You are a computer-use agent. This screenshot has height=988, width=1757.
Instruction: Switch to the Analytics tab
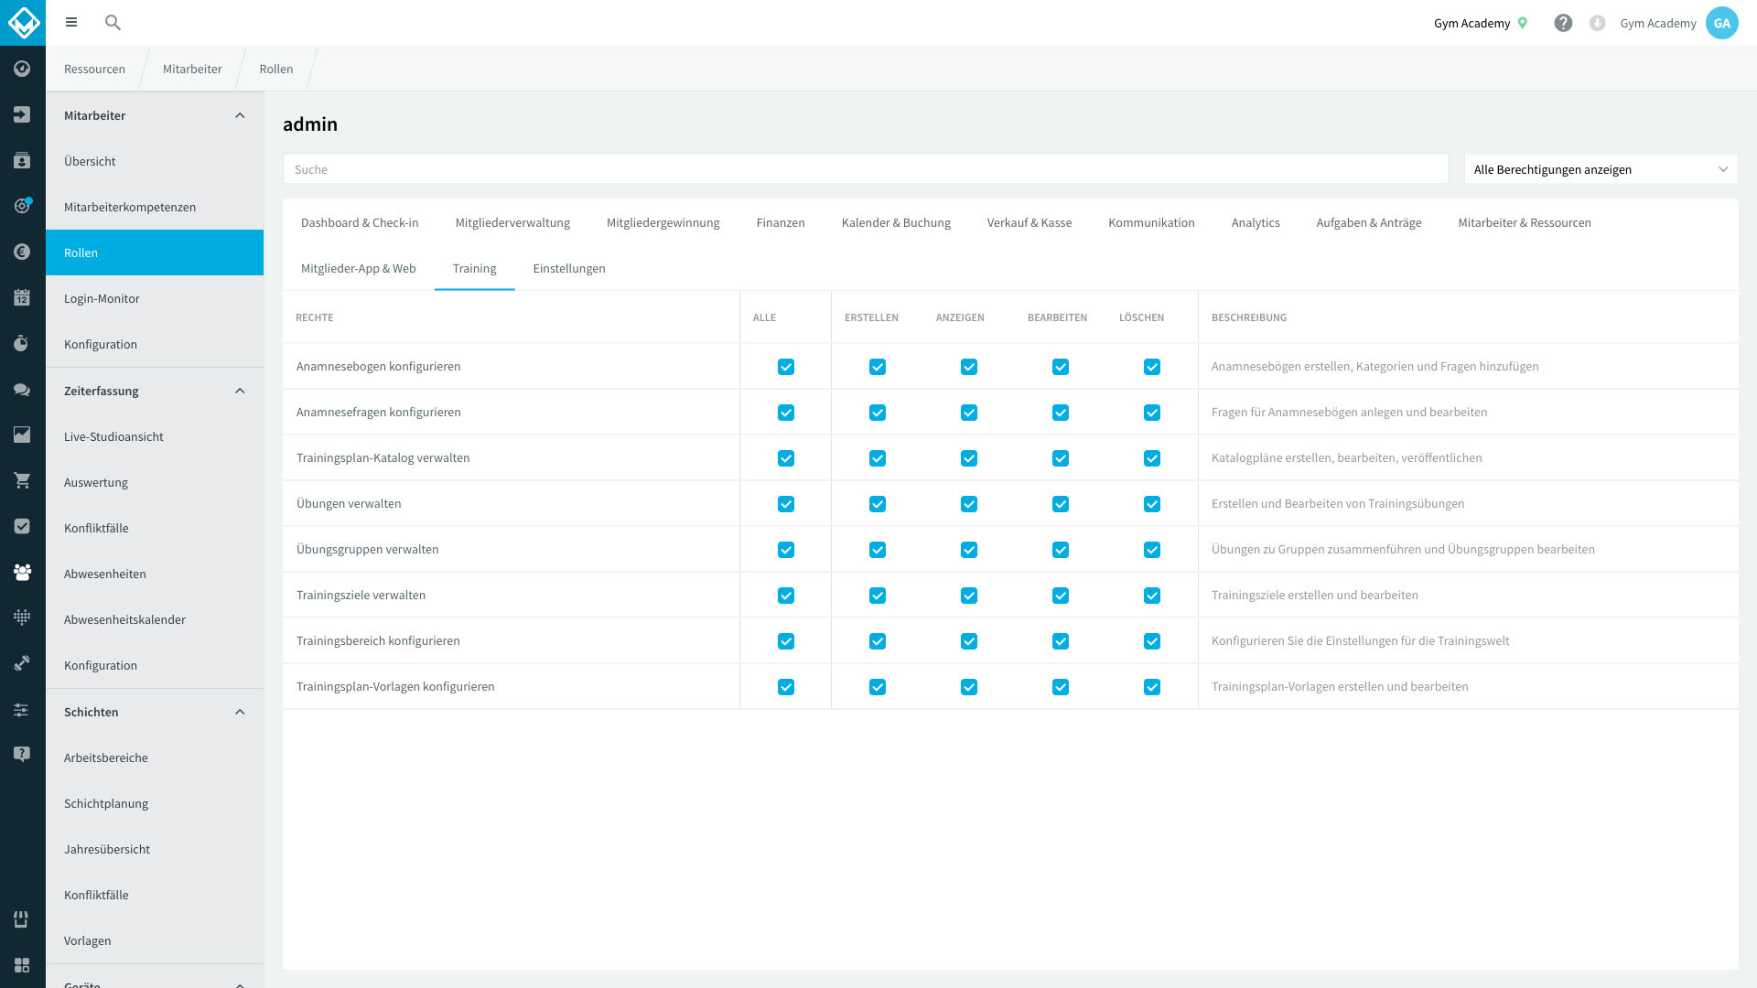[x=1256, y=222]
